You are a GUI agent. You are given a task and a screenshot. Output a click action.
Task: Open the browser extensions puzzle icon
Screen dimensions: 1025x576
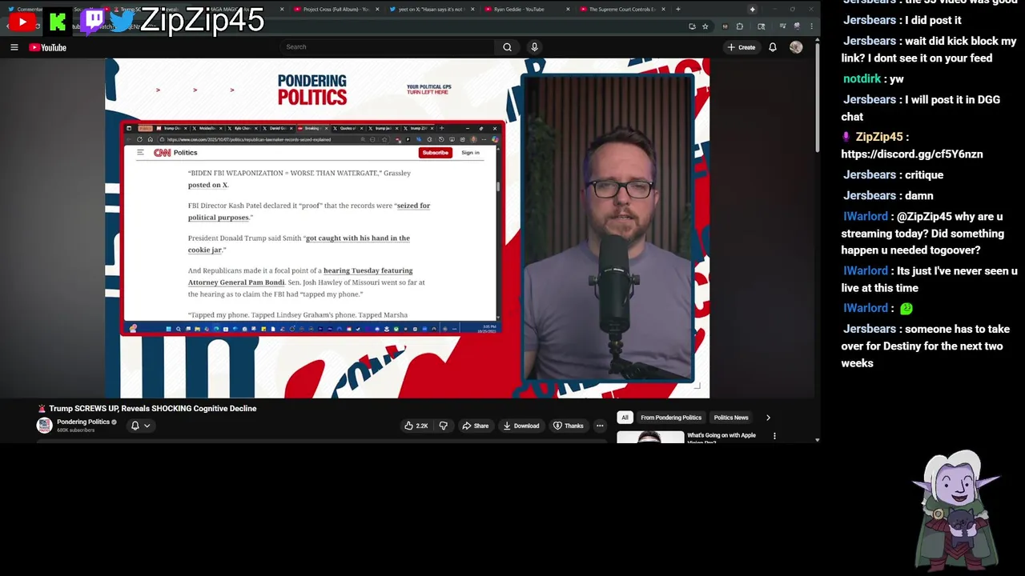coord(739,26)
